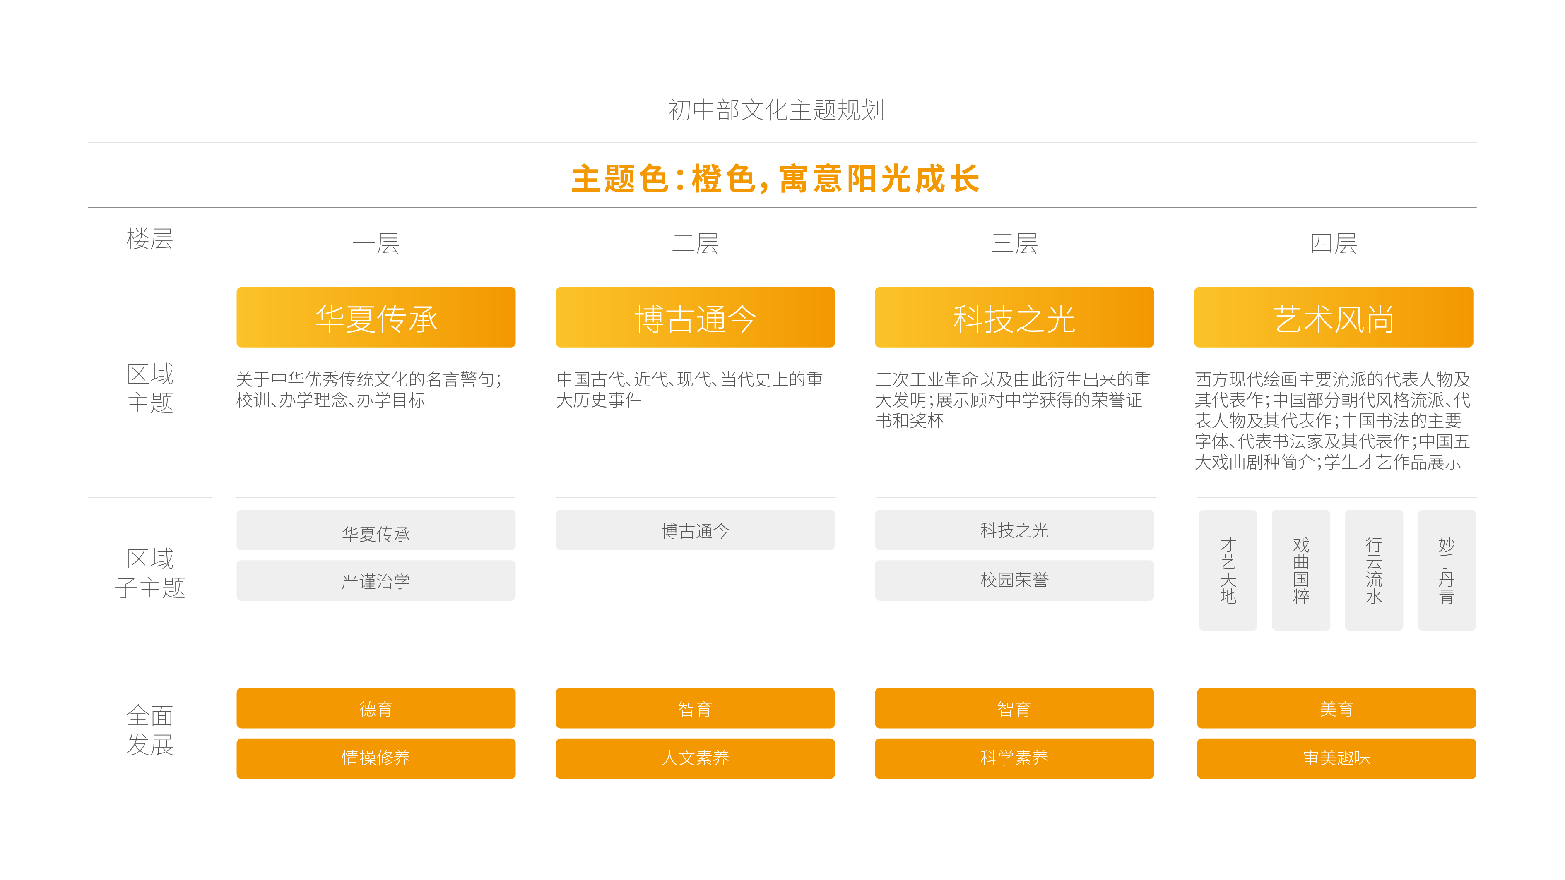This screenshot has height=880, width=1565.
Task: Select the 科技之光 gradient banner
Action: pyautogui.click(x=1014, y=317)
